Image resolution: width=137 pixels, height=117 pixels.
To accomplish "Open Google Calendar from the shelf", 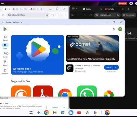I will coord(63,113).
